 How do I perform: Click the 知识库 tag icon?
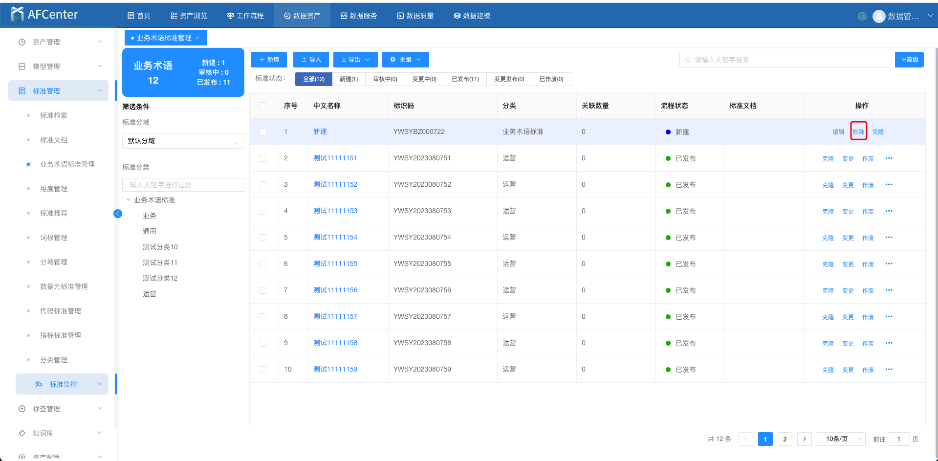point(22,433)
